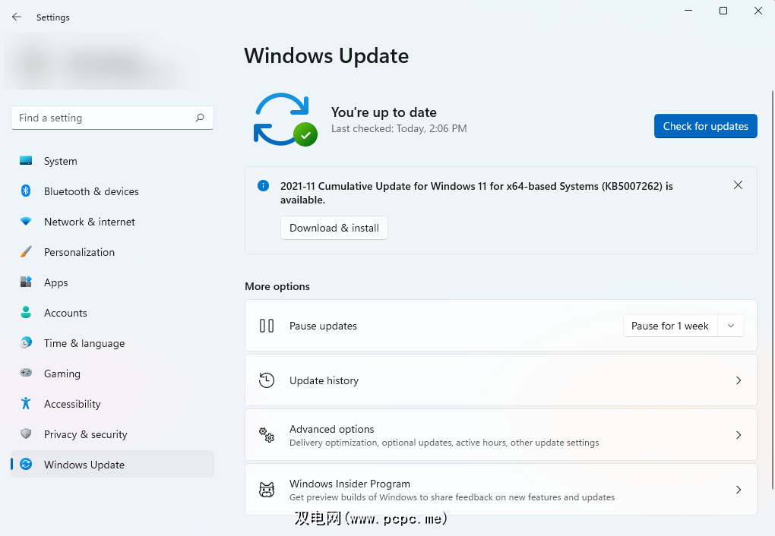Click Pause for 1 week button
Screen dimensions: 775x536
(669, 326)
